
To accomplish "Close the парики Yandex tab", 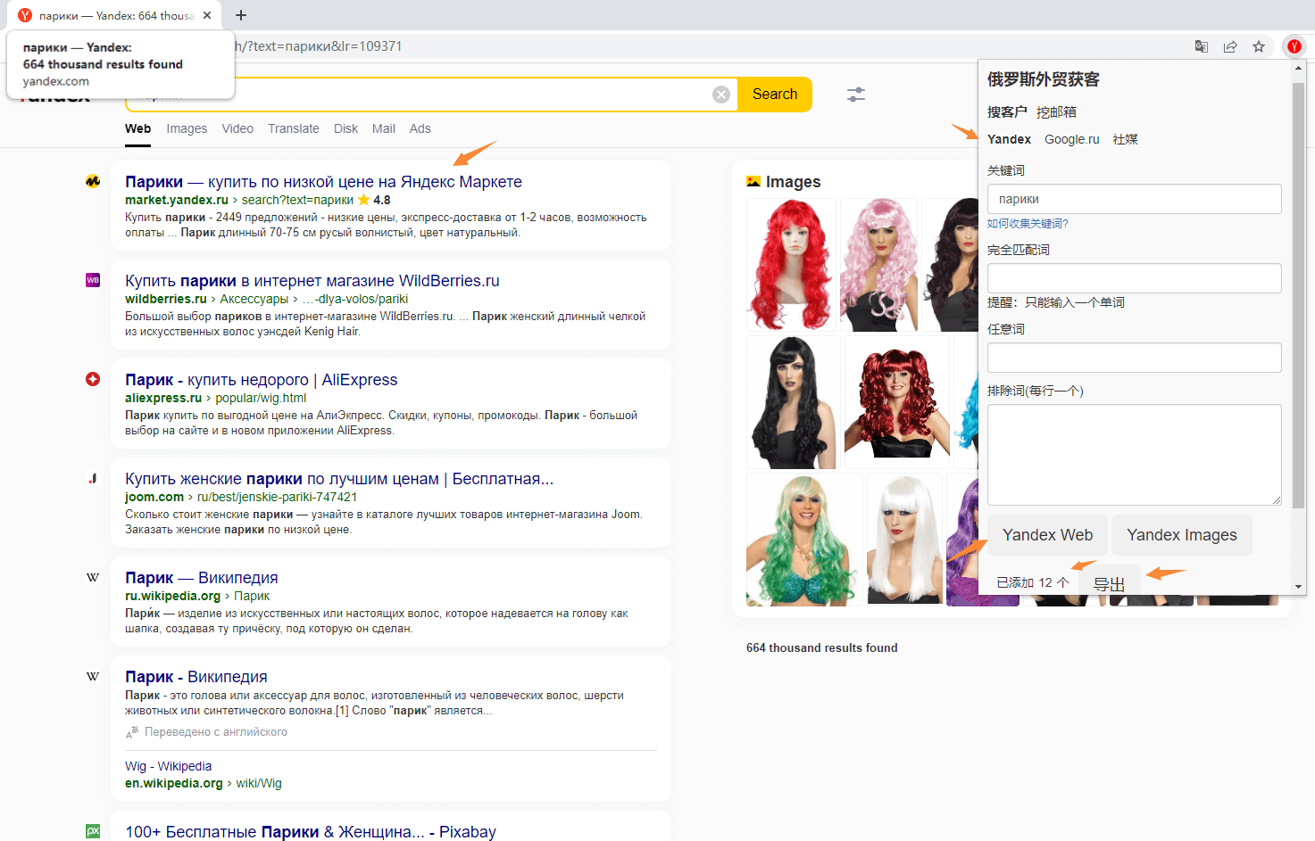I will [x=207, y=15].
